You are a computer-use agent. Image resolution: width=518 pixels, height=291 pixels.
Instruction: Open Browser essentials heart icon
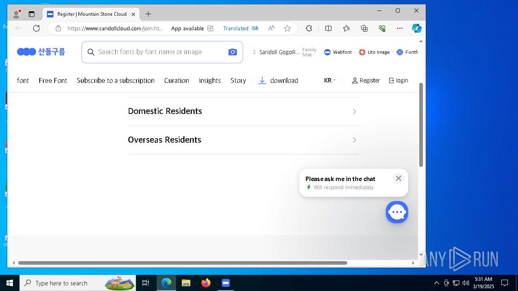(x=382, y=28)
